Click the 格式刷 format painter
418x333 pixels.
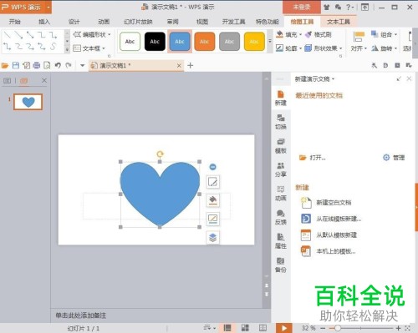319,34
